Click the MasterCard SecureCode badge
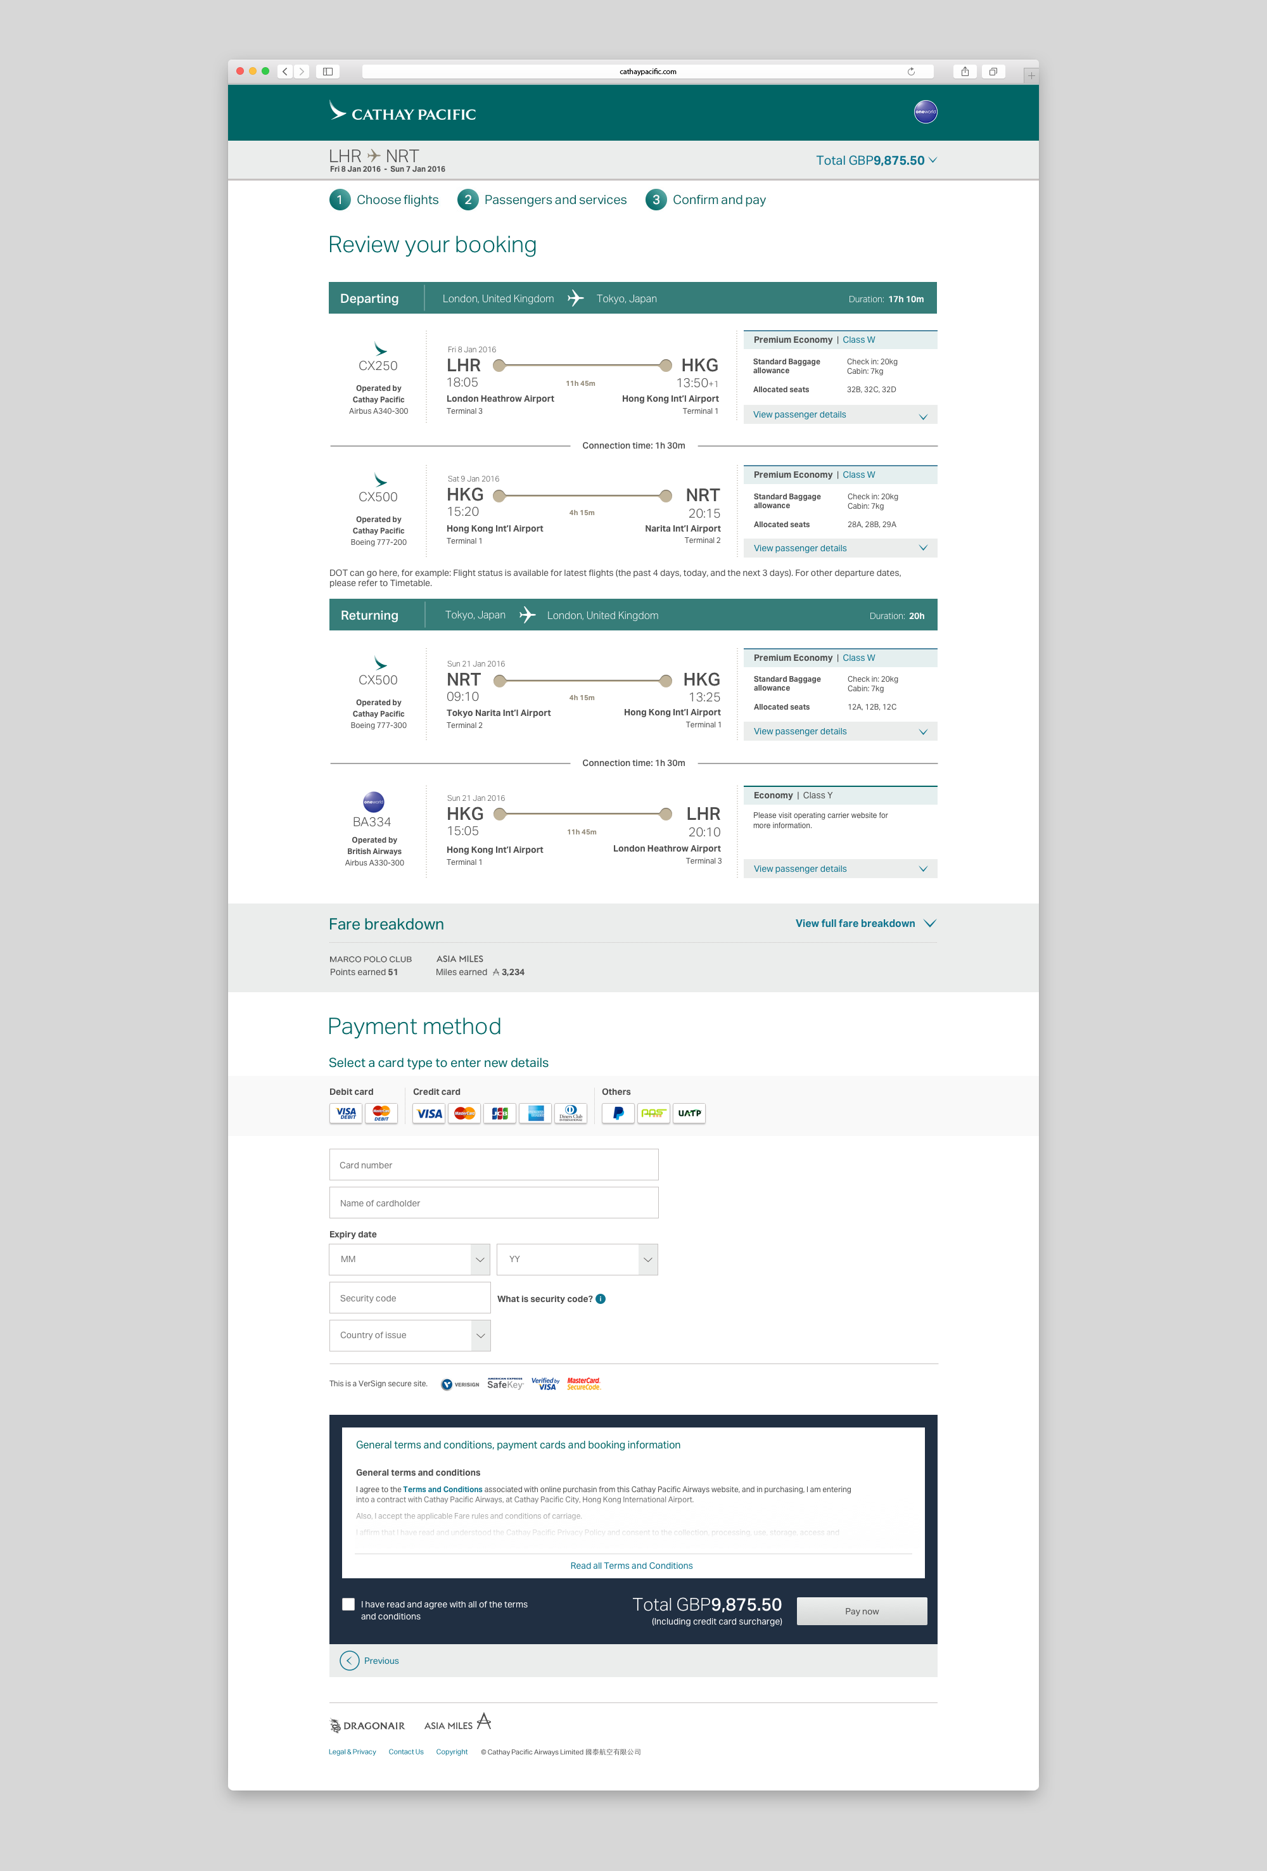This screenshot has width=1267, height=1871. click(x=584, y=1384)
